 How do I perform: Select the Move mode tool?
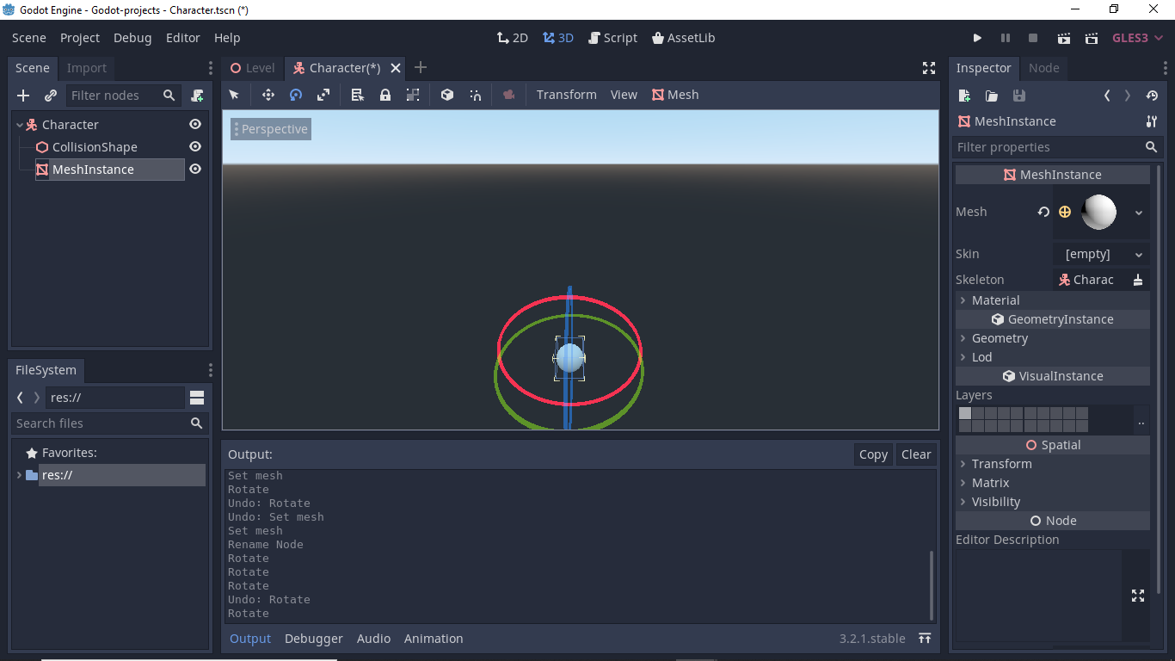(x=268, y=95)
